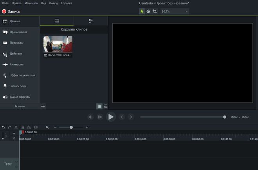
Task: Click the timeline zoom out minus
Action: 55,127
